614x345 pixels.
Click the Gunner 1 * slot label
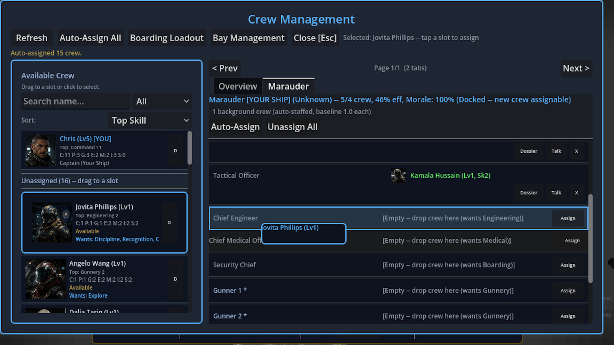[x=230, y=290]
